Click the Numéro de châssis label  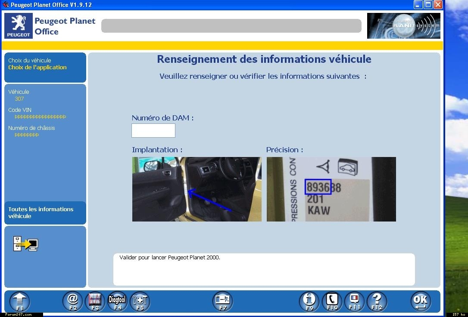point(31,128)
